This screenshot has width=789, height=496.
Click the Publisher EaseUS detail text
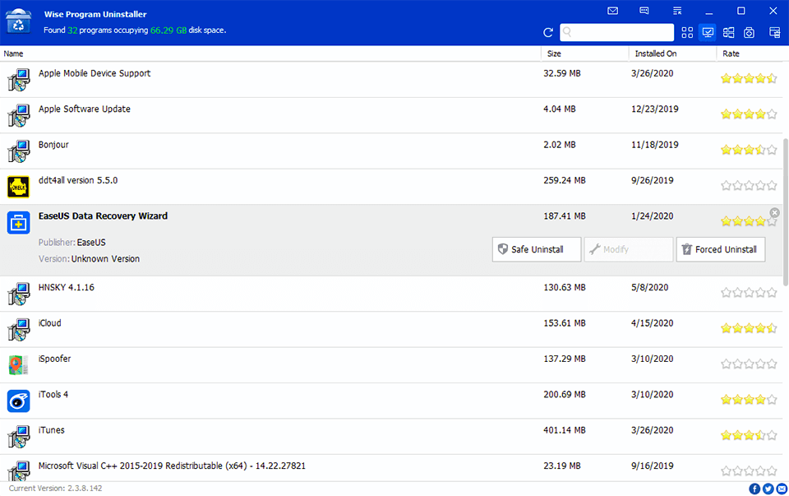72,243
